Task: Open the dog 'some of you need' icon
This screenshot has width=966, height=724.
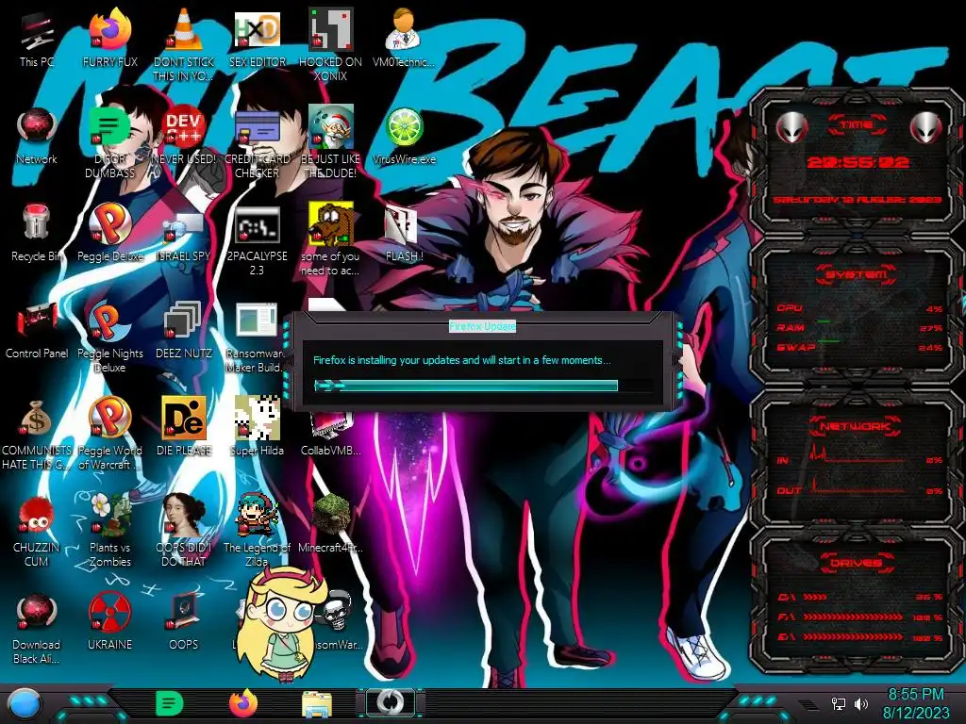Action: [331, 224]
